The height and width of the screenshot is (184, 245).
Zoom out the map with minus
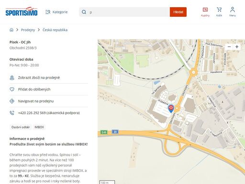[x=229, y=47]
